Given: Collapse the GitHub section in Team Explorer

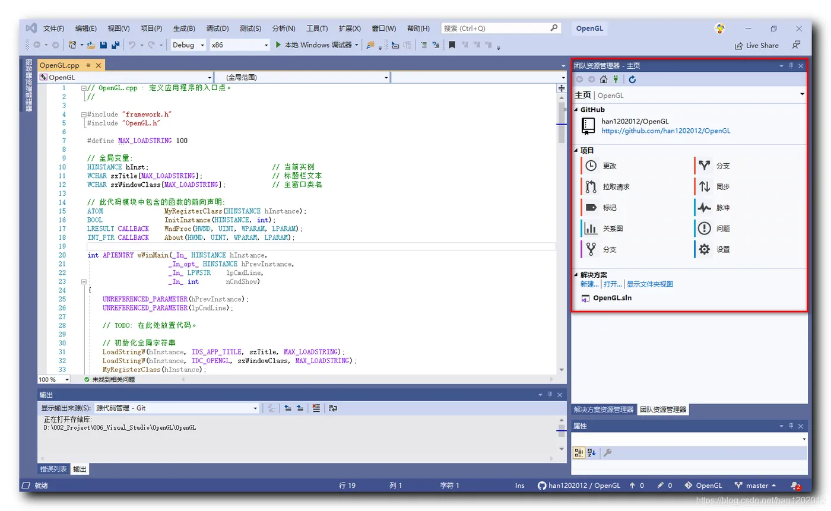Looking at the screenshot, I should coord(576,110).
